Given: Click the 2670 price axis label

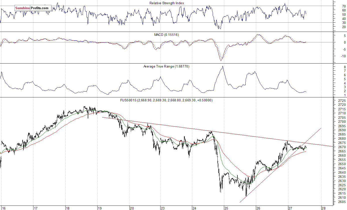Looking at the screenshot, I should point(342,147).
